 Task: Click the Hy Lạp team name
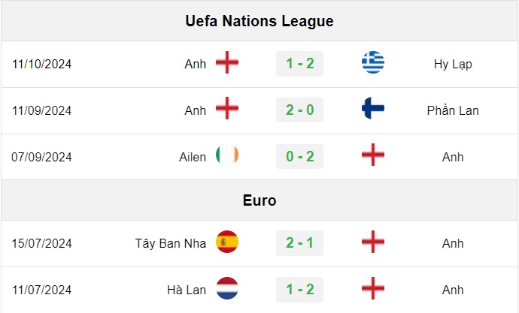(453, 64)
